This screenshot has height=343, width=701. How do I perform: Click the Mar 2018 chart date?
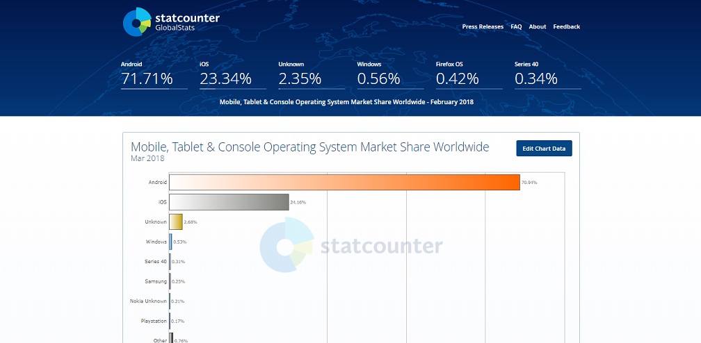click(147, 158)
